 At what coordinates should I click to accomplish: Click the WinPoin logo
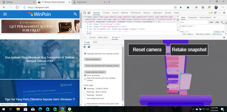pyautogui.click(x=40, y=14)
